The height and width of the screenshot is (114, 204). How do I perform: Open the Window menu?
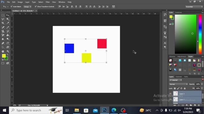point(62,2)
